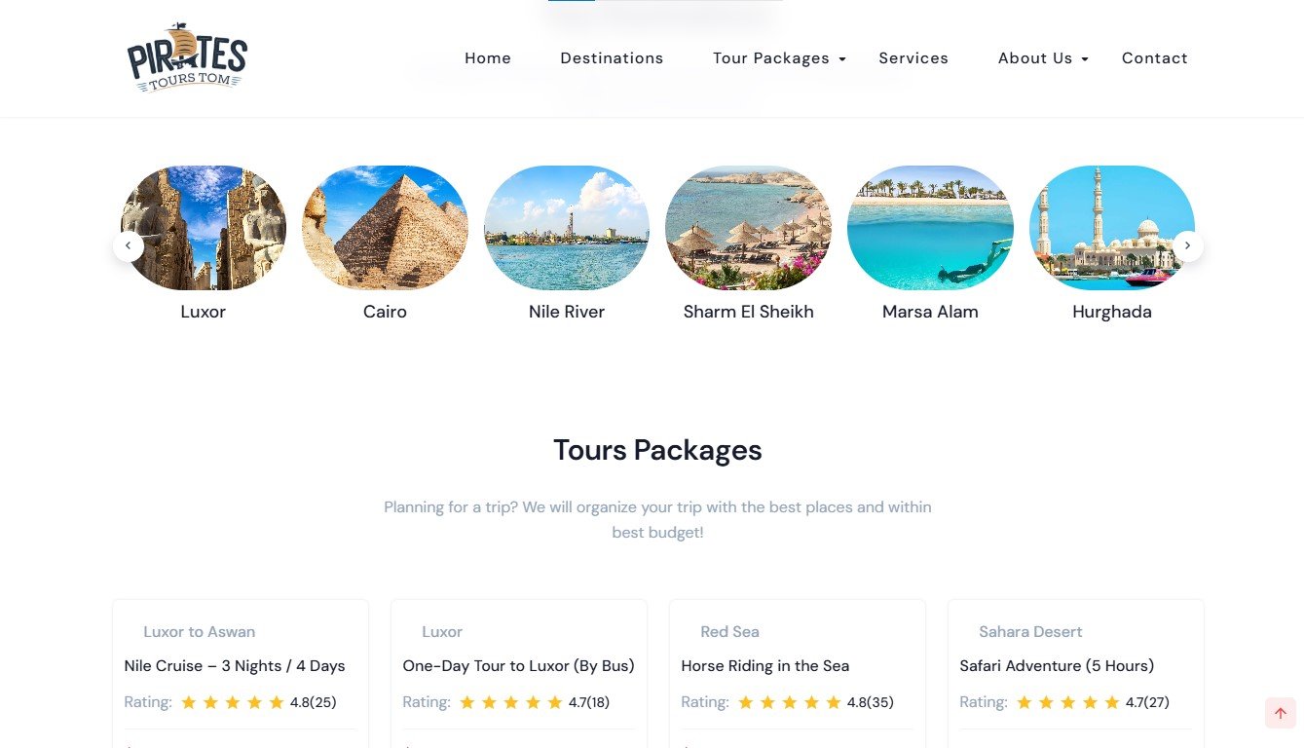Click the Luxor destination thumbnail
This screenshot has height=748, width=1304.
[203, 227]
